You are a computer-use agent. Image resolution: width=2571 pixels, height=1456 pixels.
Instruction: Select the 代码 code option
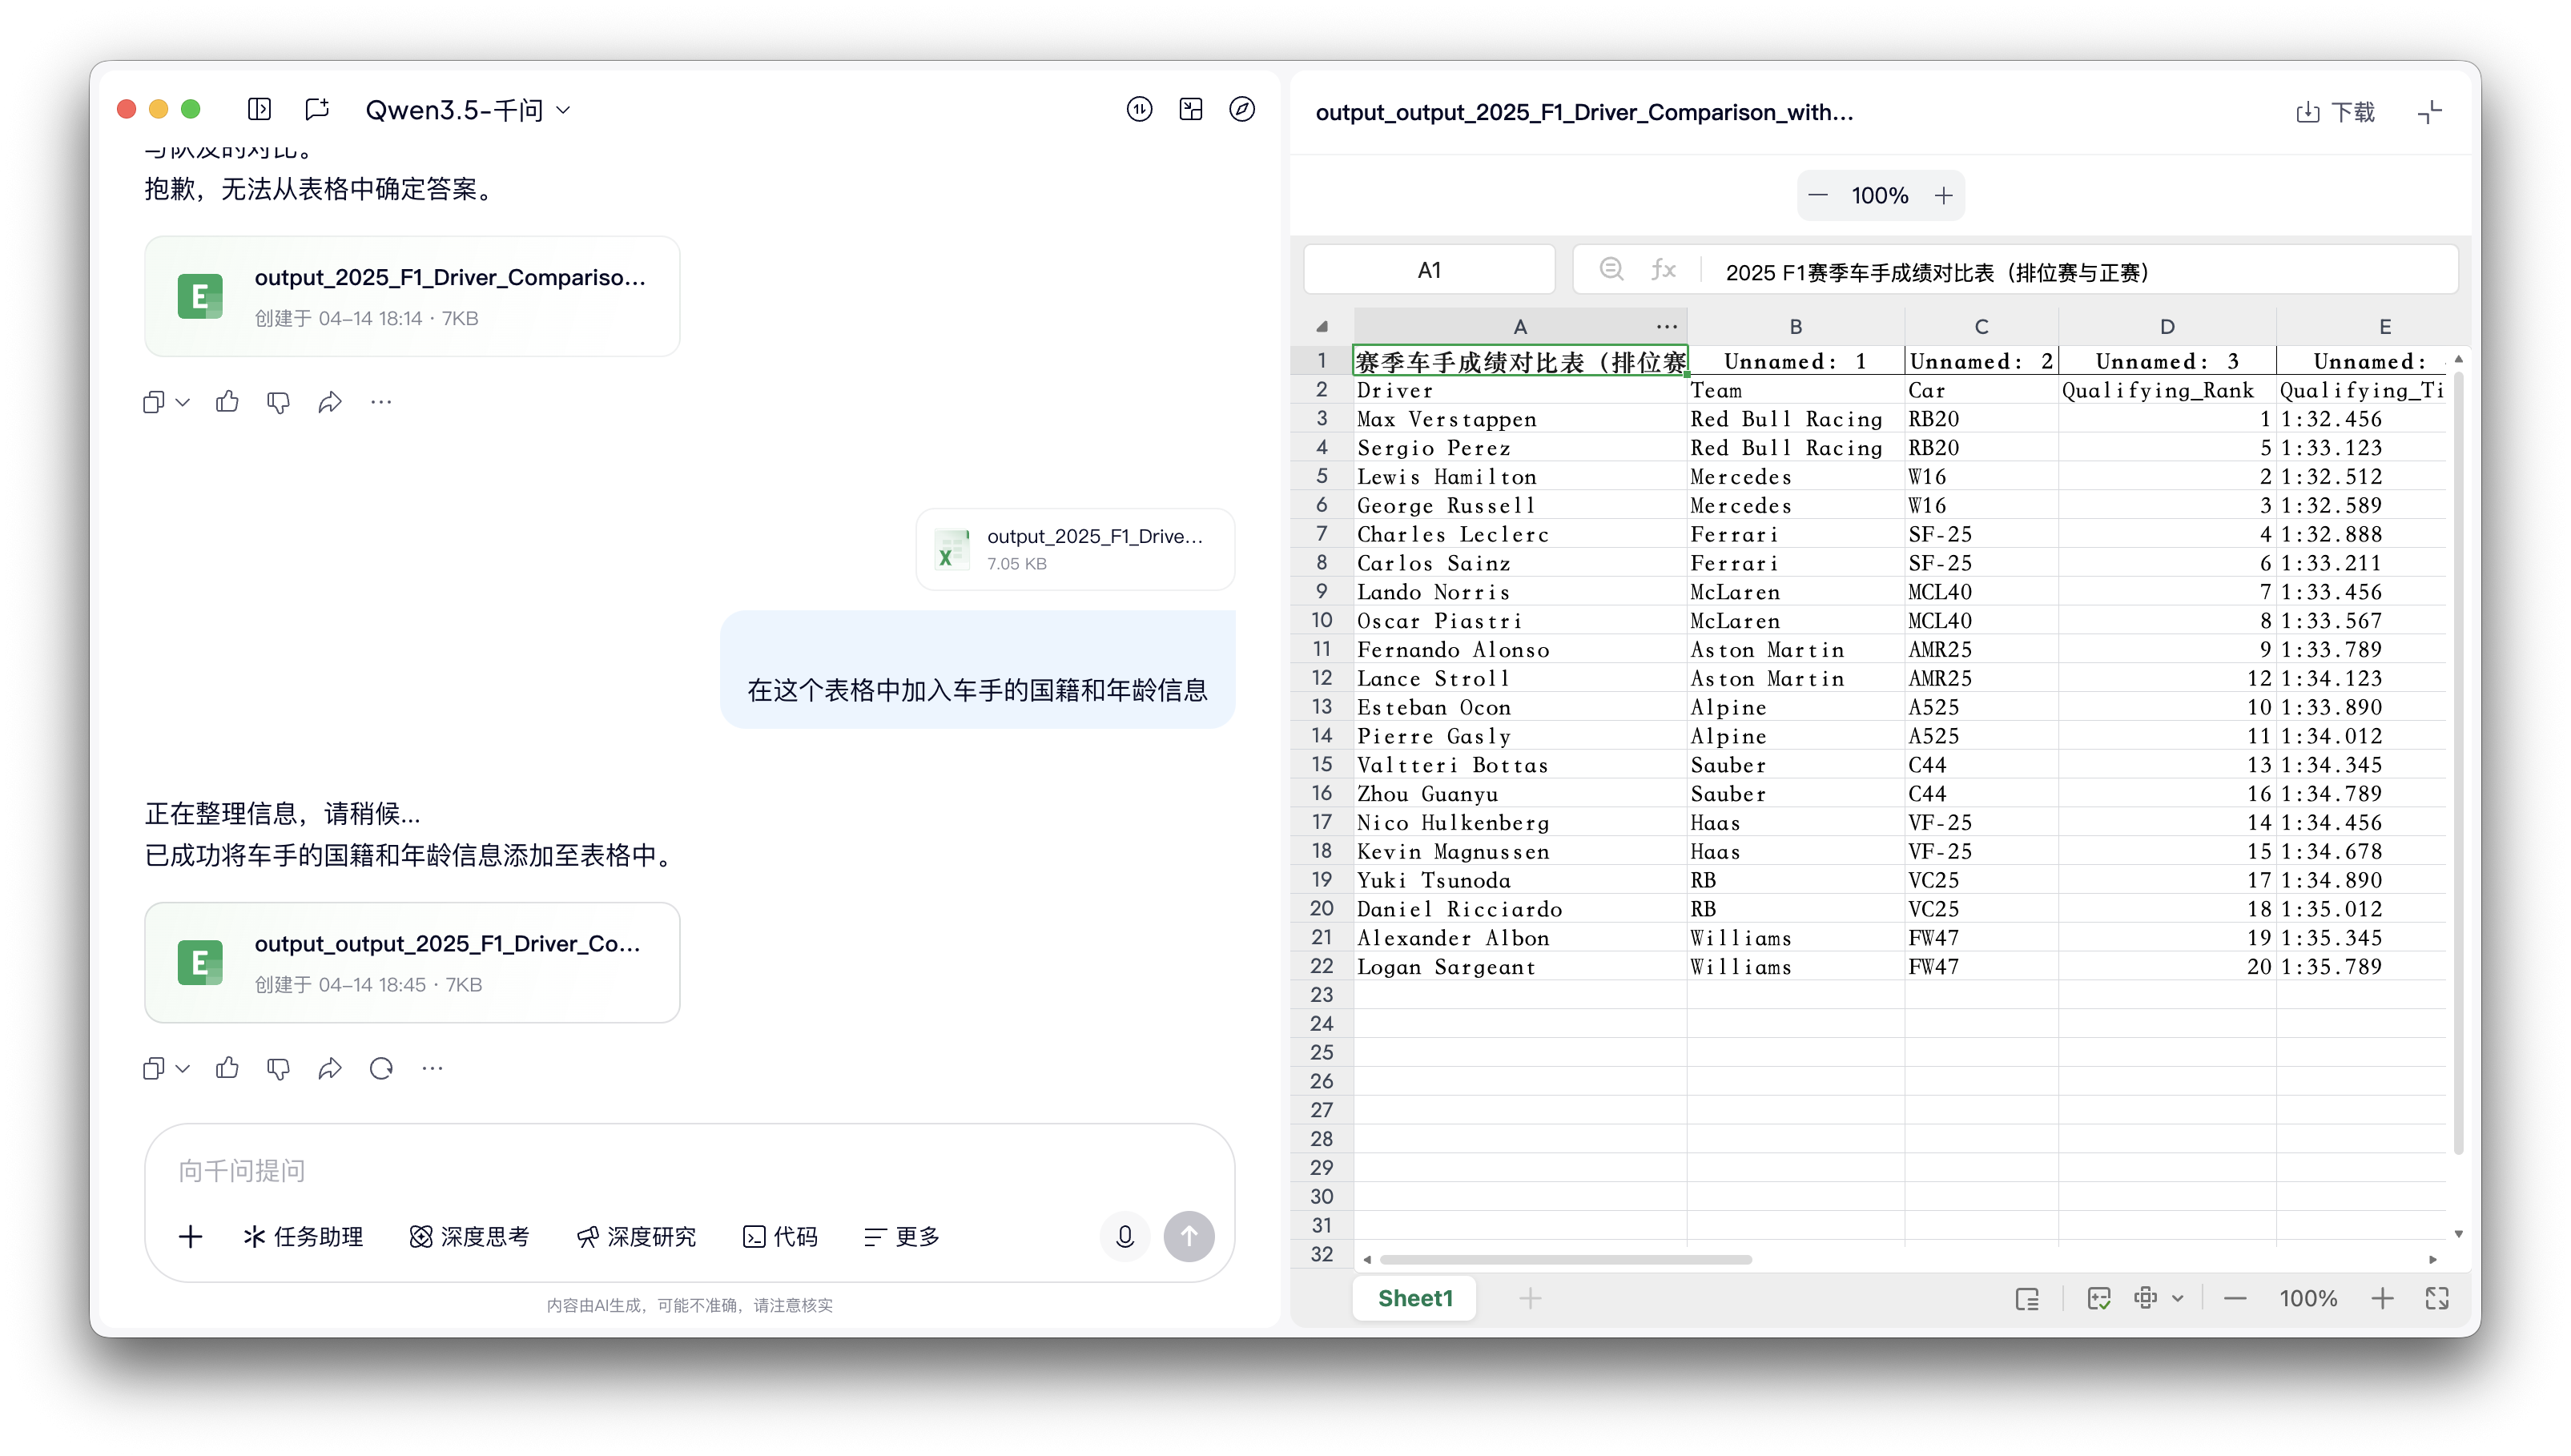coord(780,1237)
